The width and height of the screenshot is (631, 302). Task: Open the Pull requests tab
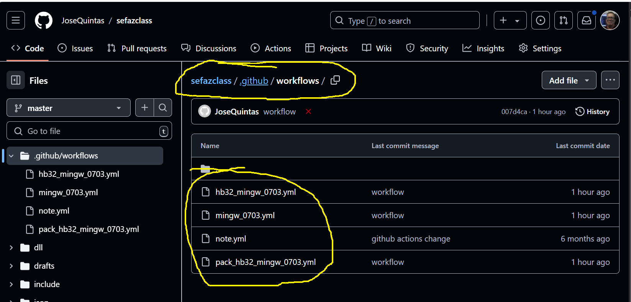(137, 48)
